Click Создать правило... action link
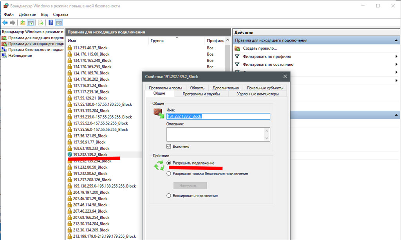Screen dimensions: 401x240 260,48
